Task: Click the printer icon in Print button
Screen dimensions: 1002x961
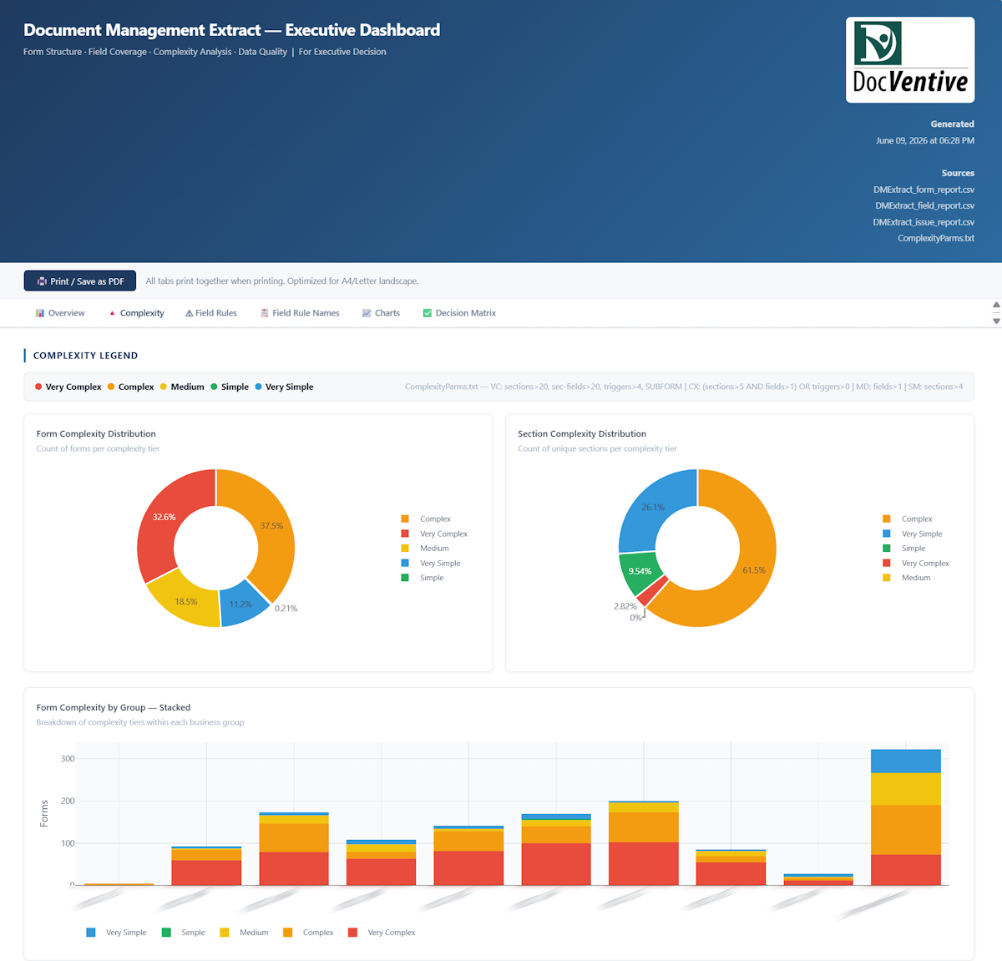Action: click(x=42, y=281)
